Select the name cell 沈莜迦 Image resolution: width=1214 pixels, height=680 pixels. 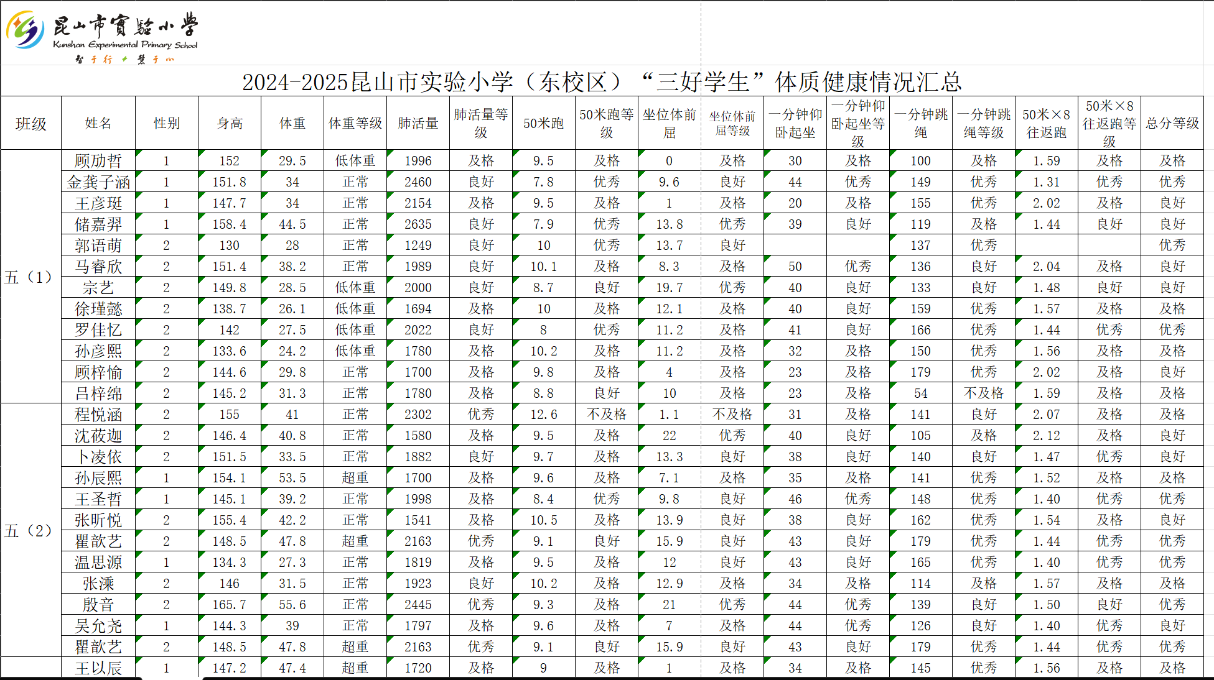[98, 436]
